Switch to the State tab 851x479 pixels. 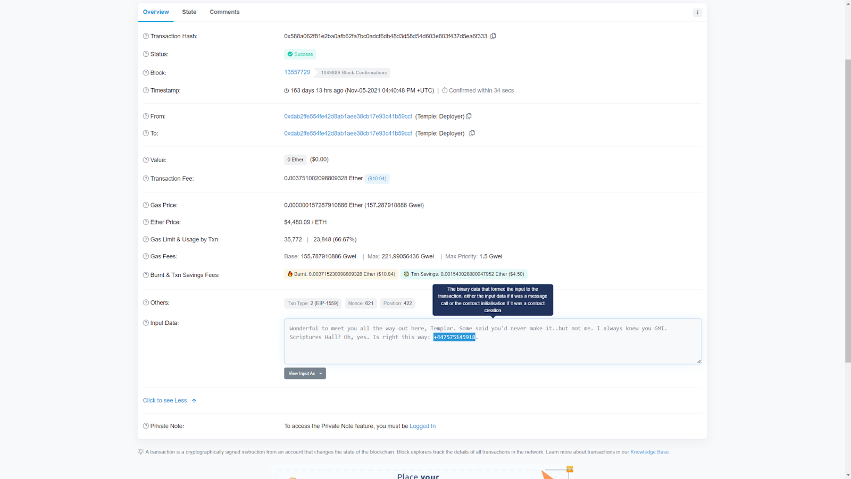point(189,12)
